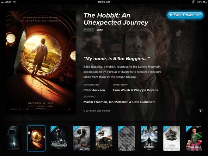Tap the rating badge beside 2012

coord(89,30)
